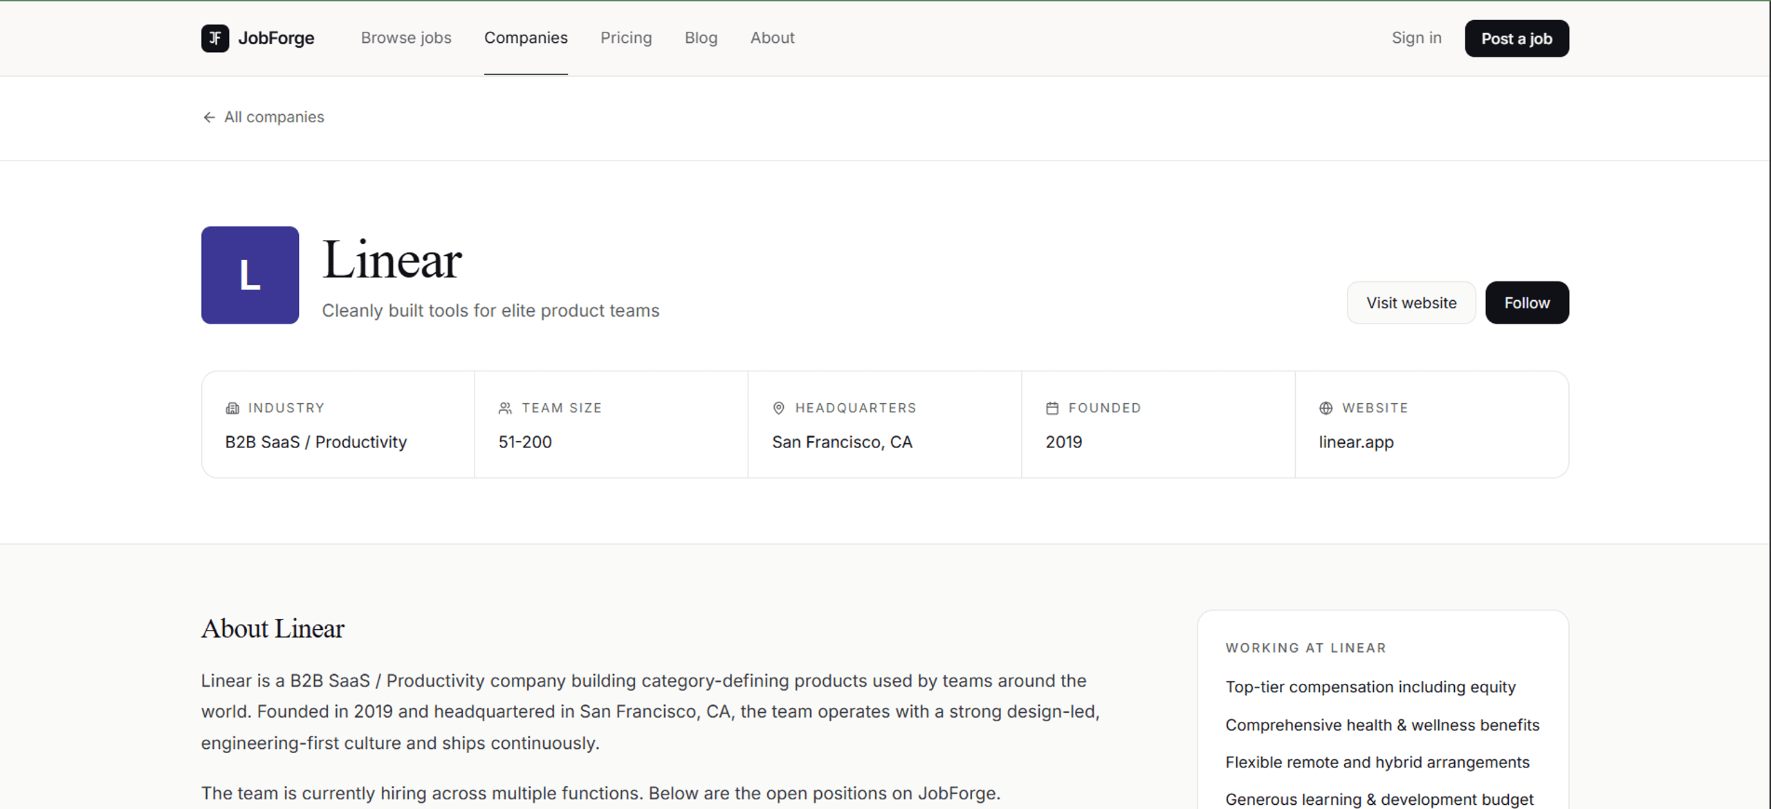Click the 'San Francisco, CA' headquarters value

842,442
